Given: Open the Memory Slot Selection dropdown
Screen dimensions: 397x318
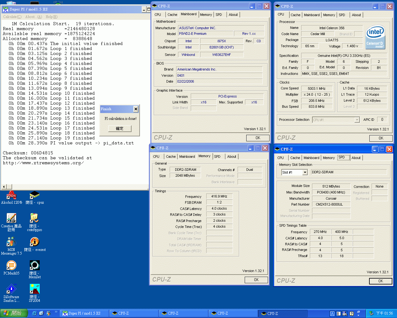Looking at the screenshot, I should click(305, 172).
